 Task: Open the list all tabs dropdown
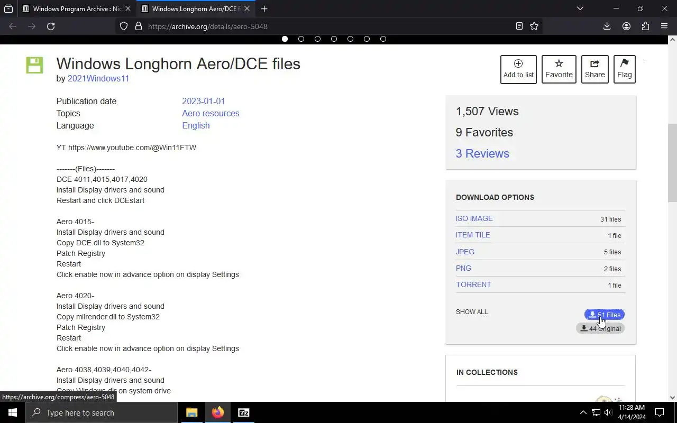click(580, 8)
